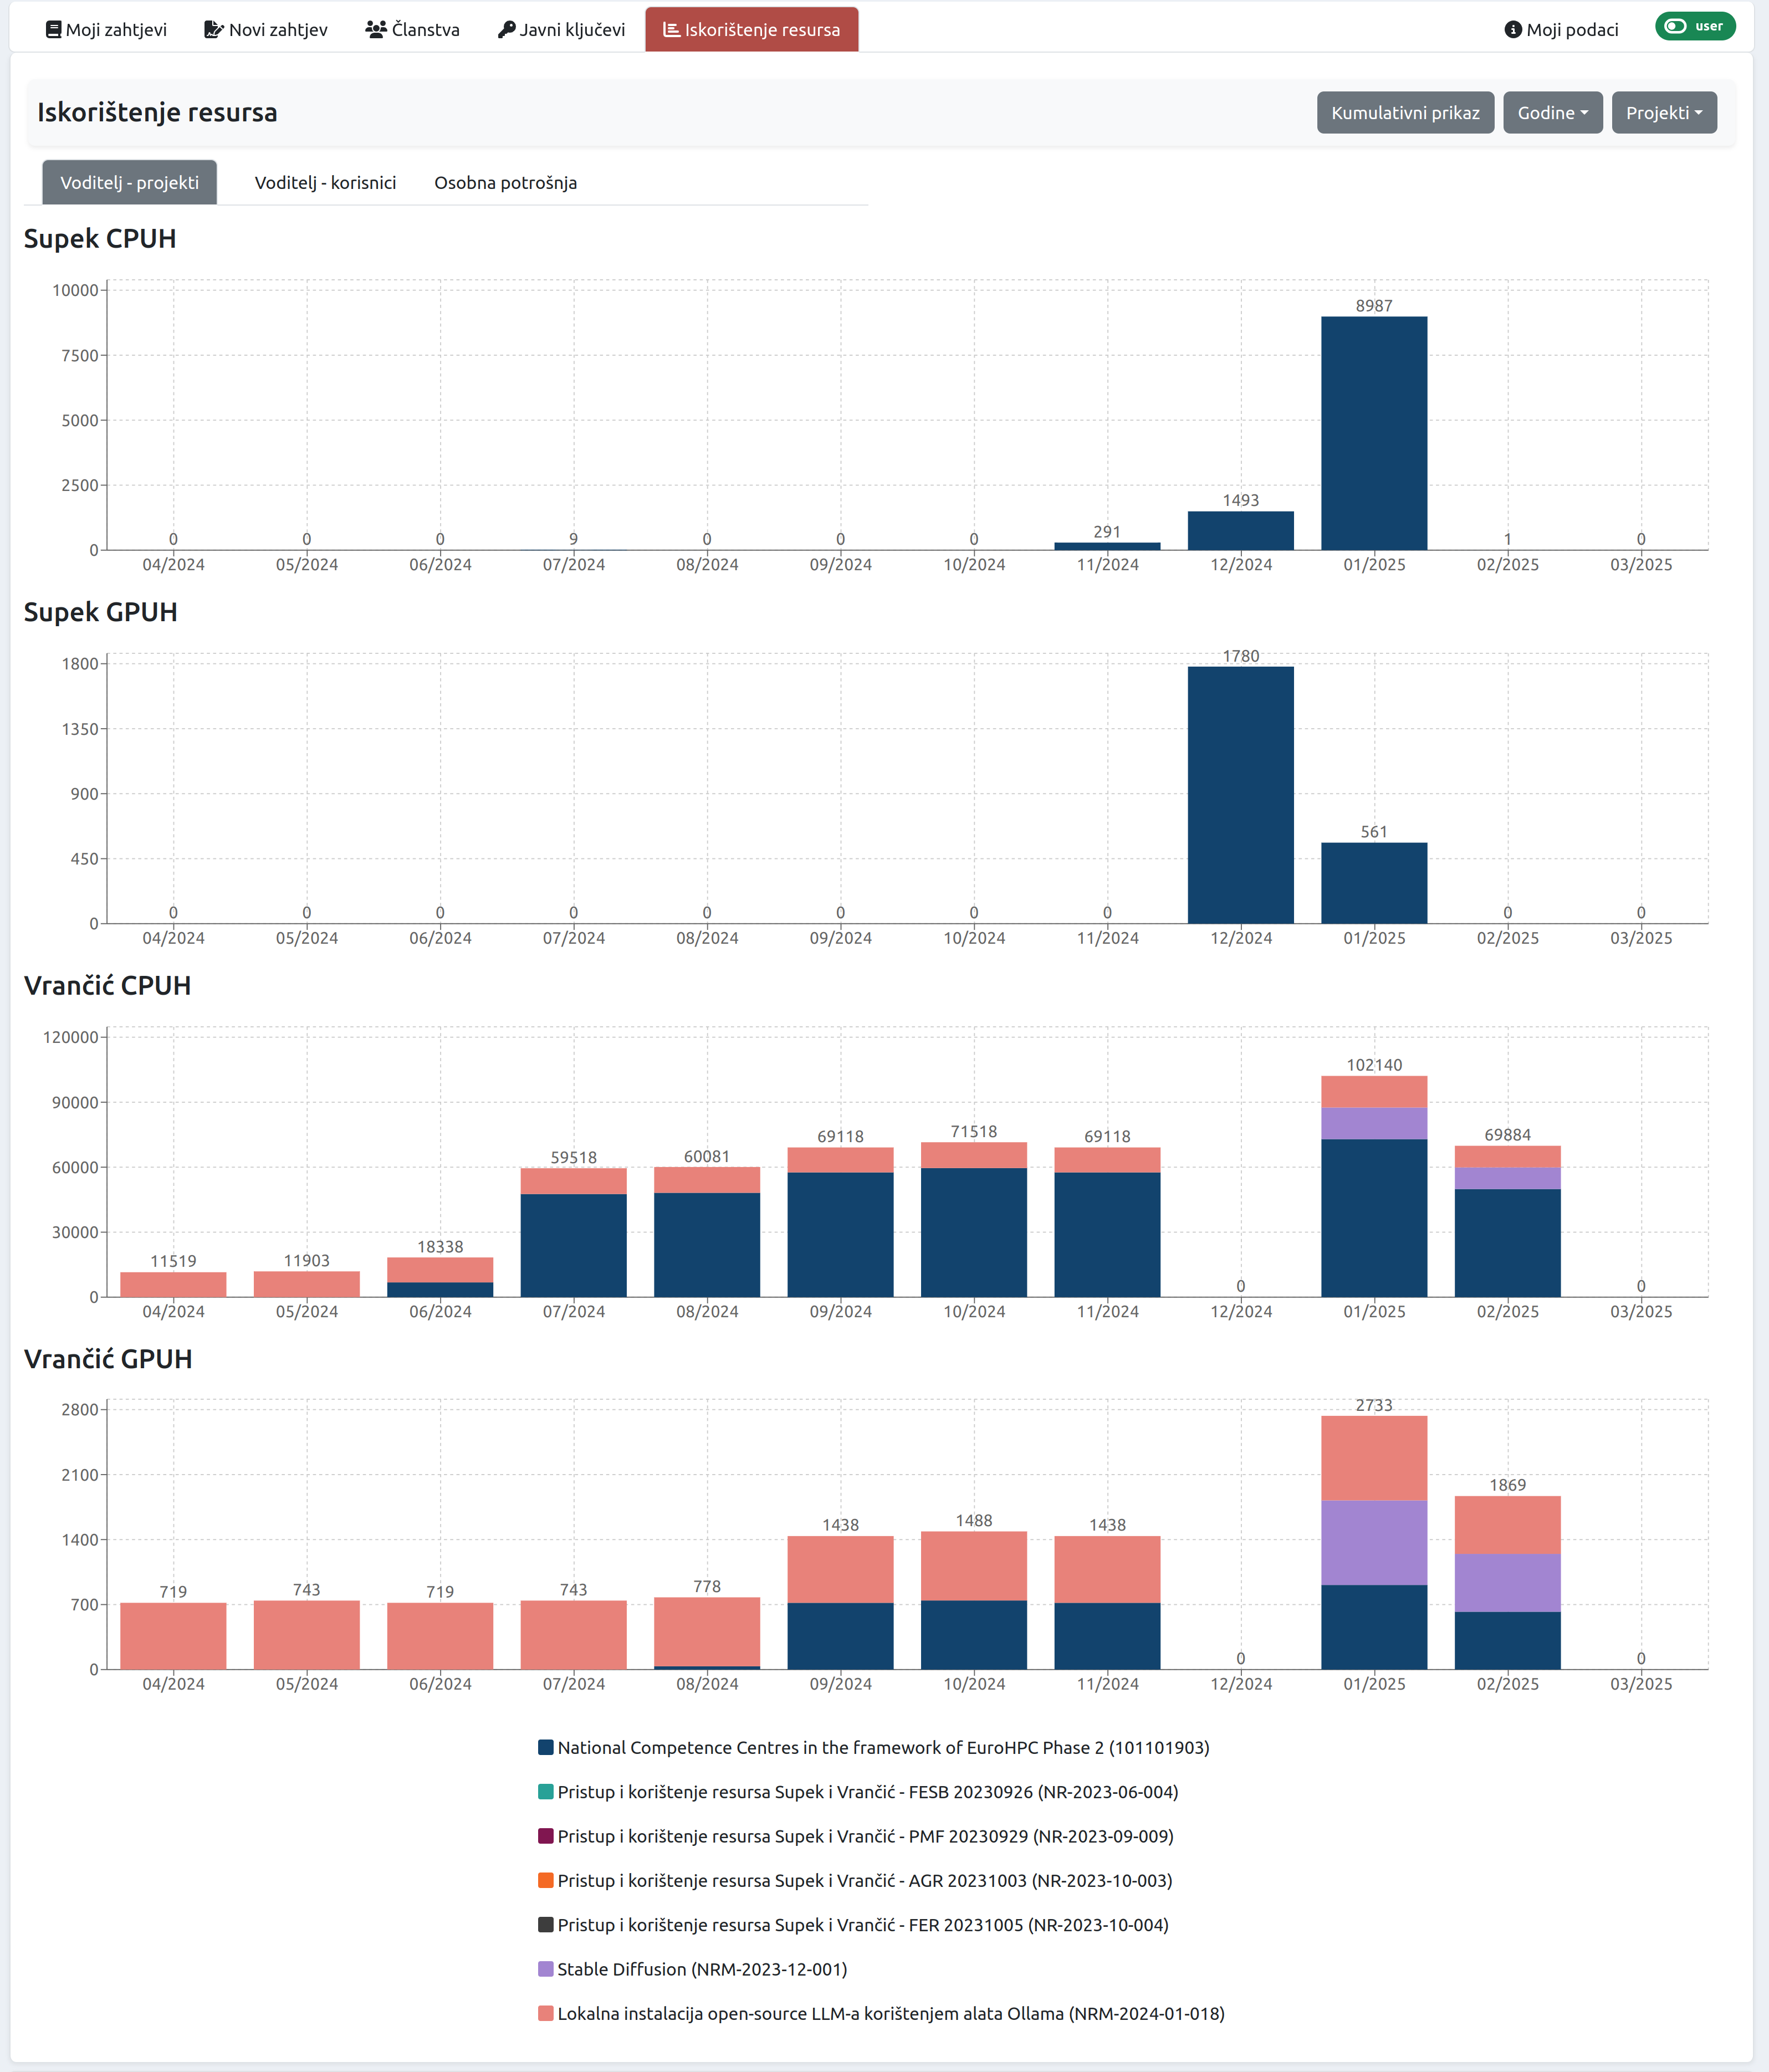Open Moji zahtjevi book icon
Image resolution: width=1769 pixels, height=2072 pixels.
click(x=53, y=30)
